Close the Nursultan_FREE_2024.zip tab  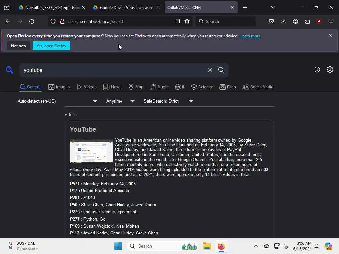[83, 7]
